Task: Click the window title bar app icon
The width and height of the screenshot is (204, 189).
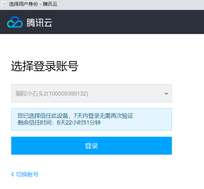Action: [4, 4]
